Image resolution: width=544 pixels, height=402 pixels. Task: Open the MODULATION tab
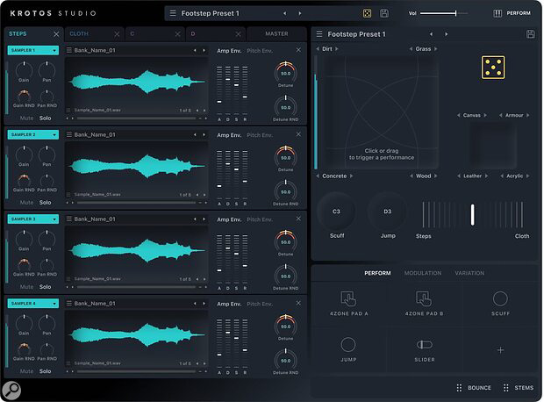423,273
